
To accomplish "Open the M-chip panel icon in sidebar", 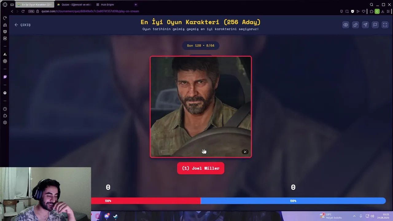I will (x=5, y=38).
